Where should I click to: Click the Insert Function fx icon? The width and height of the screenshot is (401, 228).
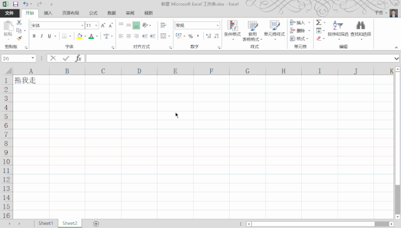78,58
